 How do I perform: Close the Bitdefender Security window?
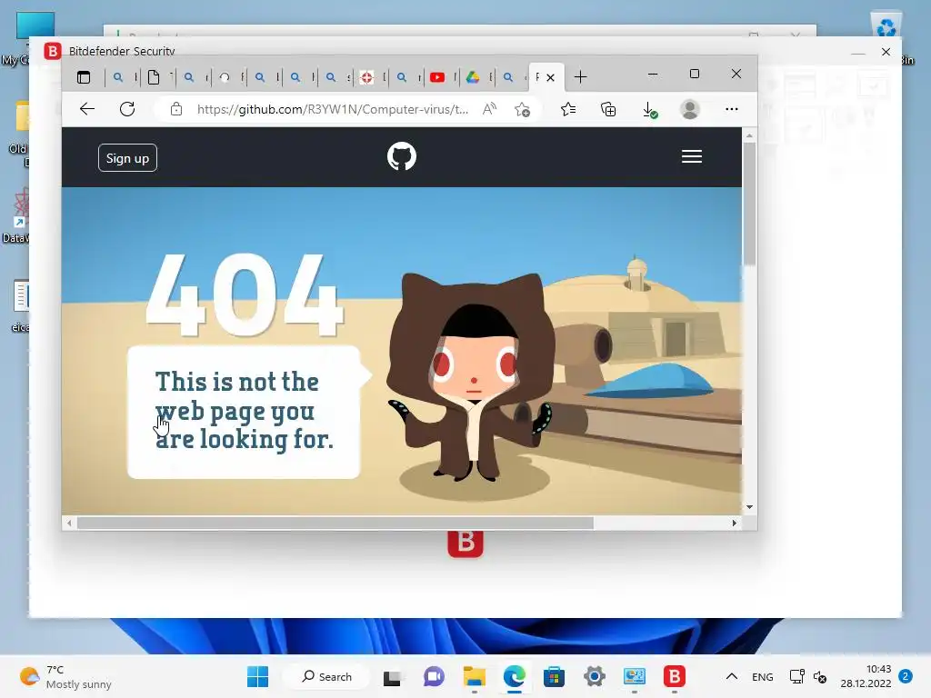[x=886, y=52]
